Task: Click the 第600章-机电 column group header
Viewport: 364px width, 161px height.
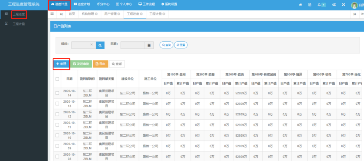Action: coord(322,74)
